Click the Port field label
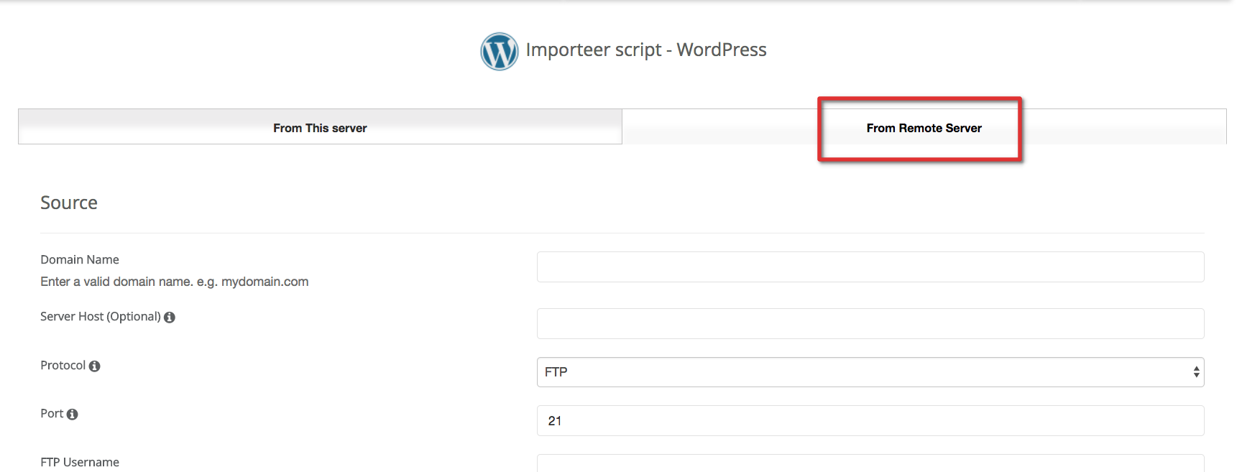The height and width of the screenshot is (472, 1242). click(52, 414)
